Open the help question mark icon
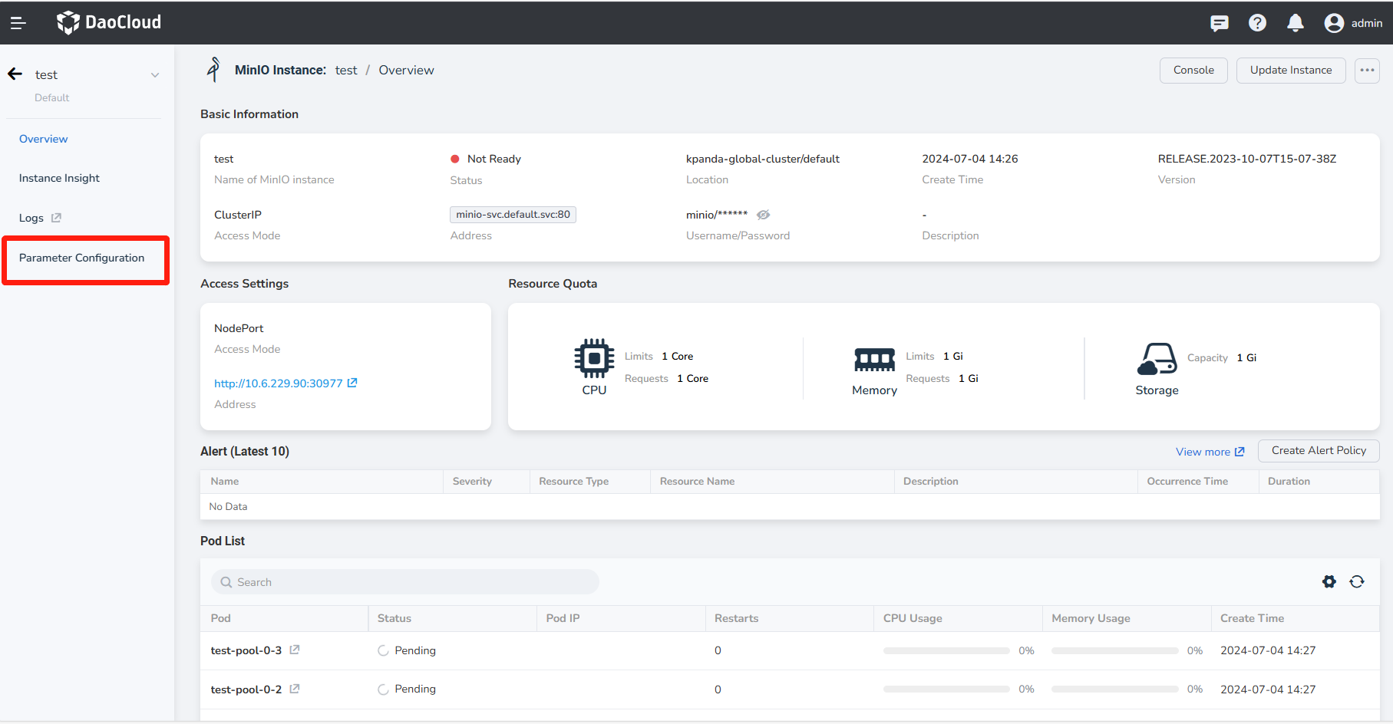 point(1257,23)
